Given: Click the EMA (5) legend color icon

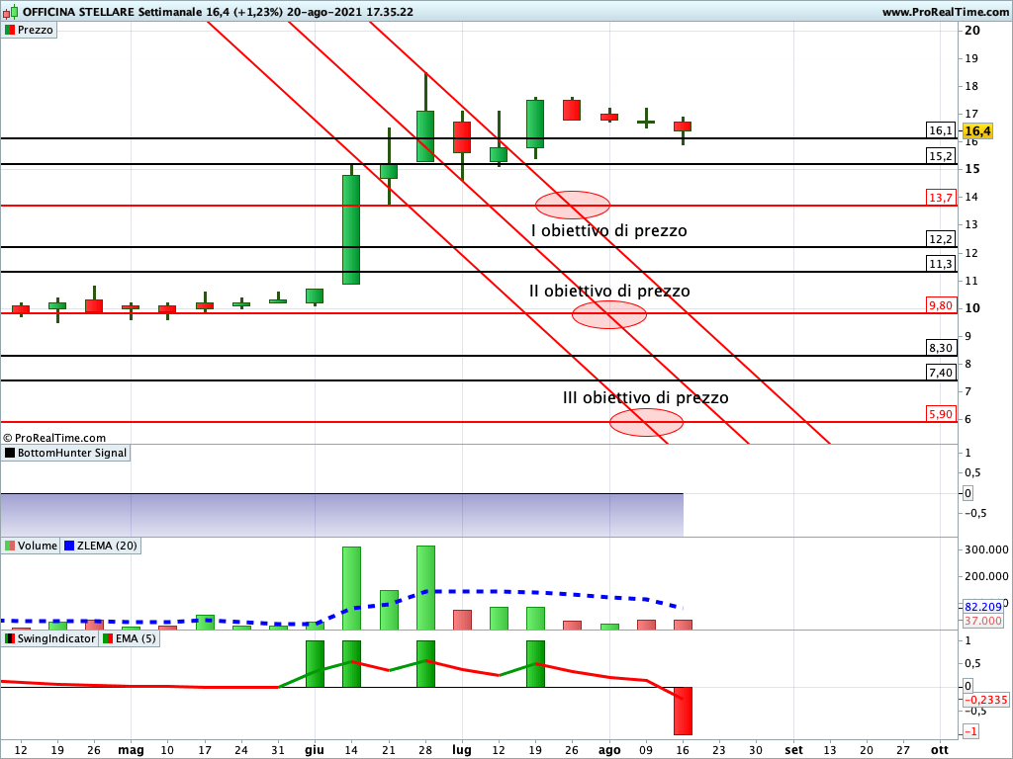Looking at the screenshot, I should click(x=108, y=639).
